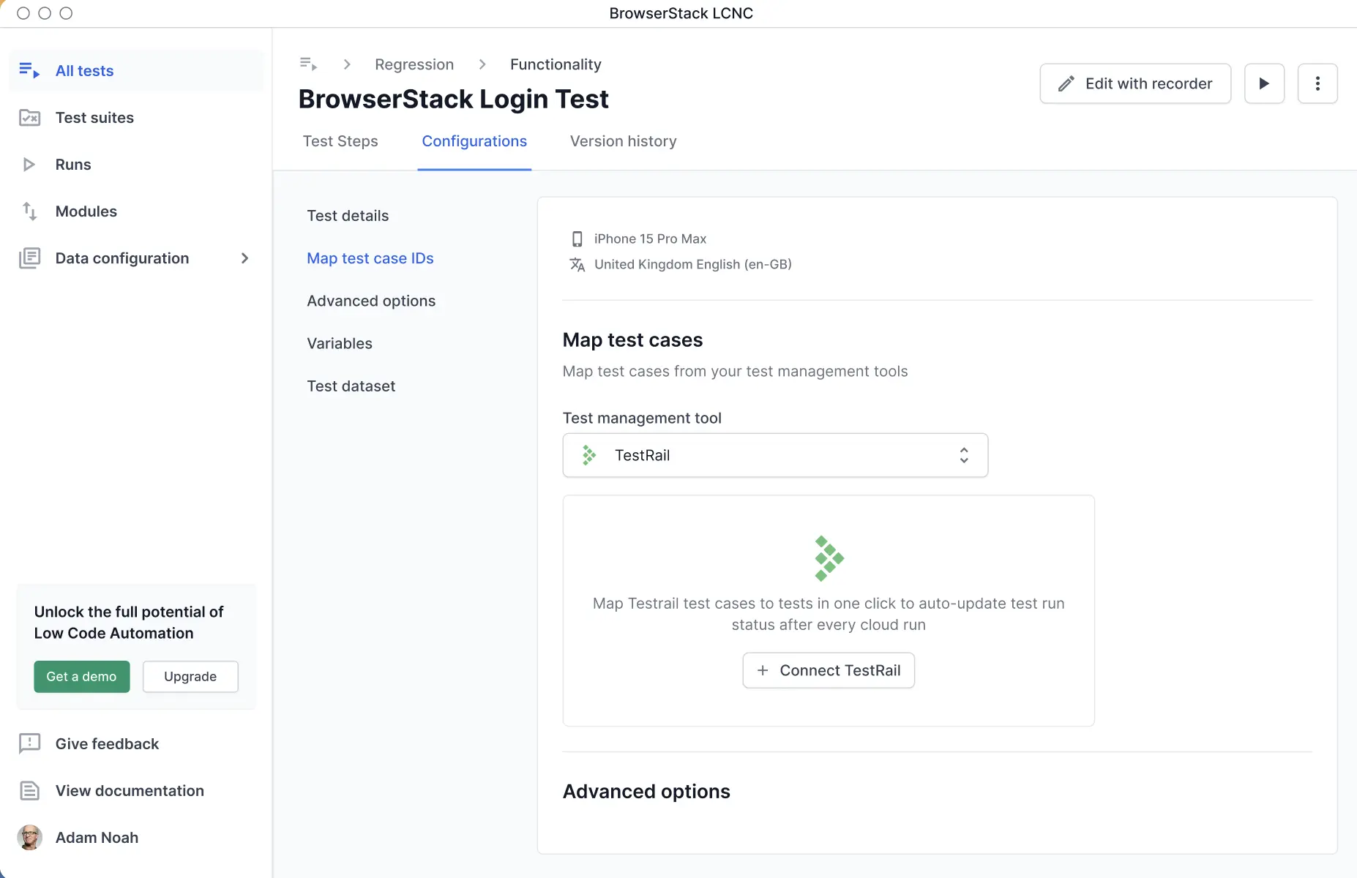
Task: Open the Modules section icon
Action: click(x=30, y=211)
